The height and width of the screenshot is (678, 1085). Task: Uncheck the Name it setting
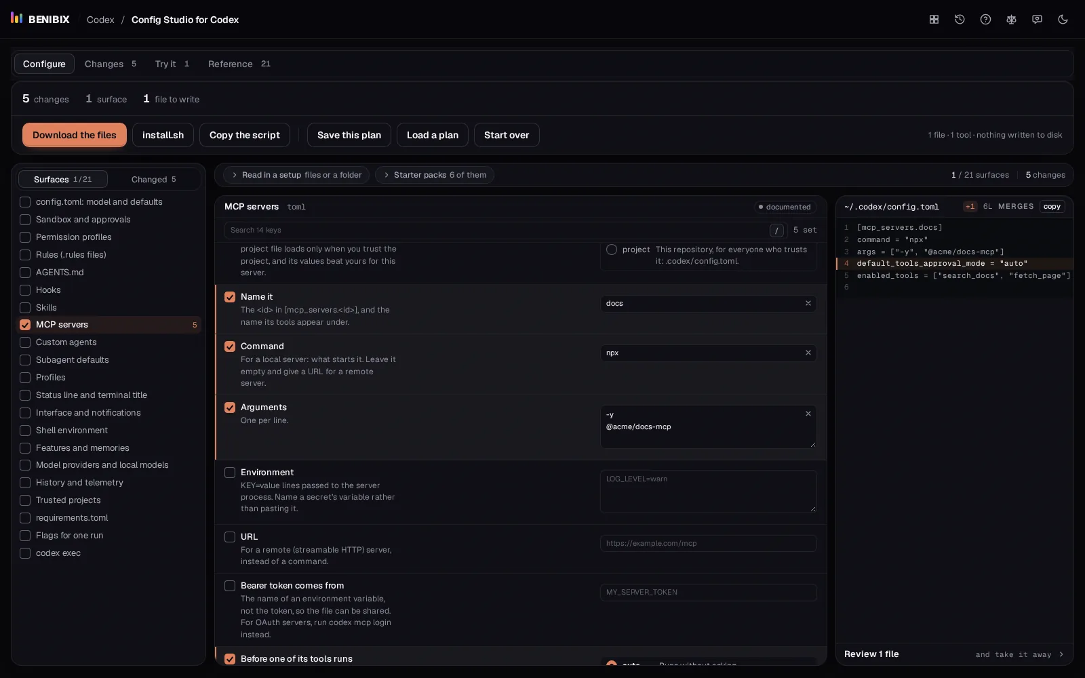click(230, 297)
